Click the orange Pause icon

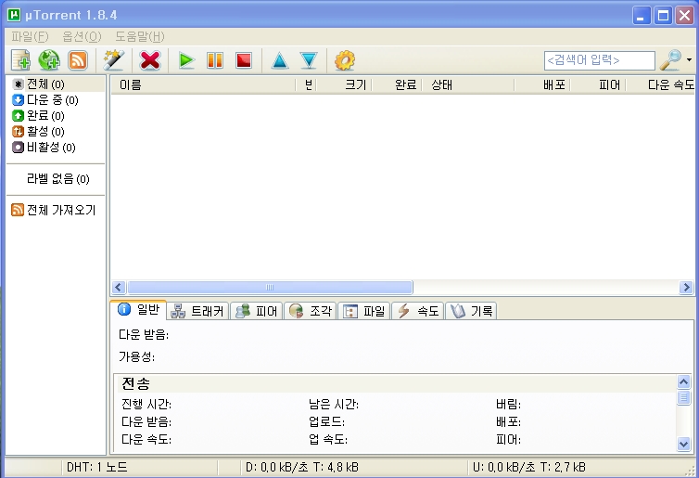coord(215,60)
